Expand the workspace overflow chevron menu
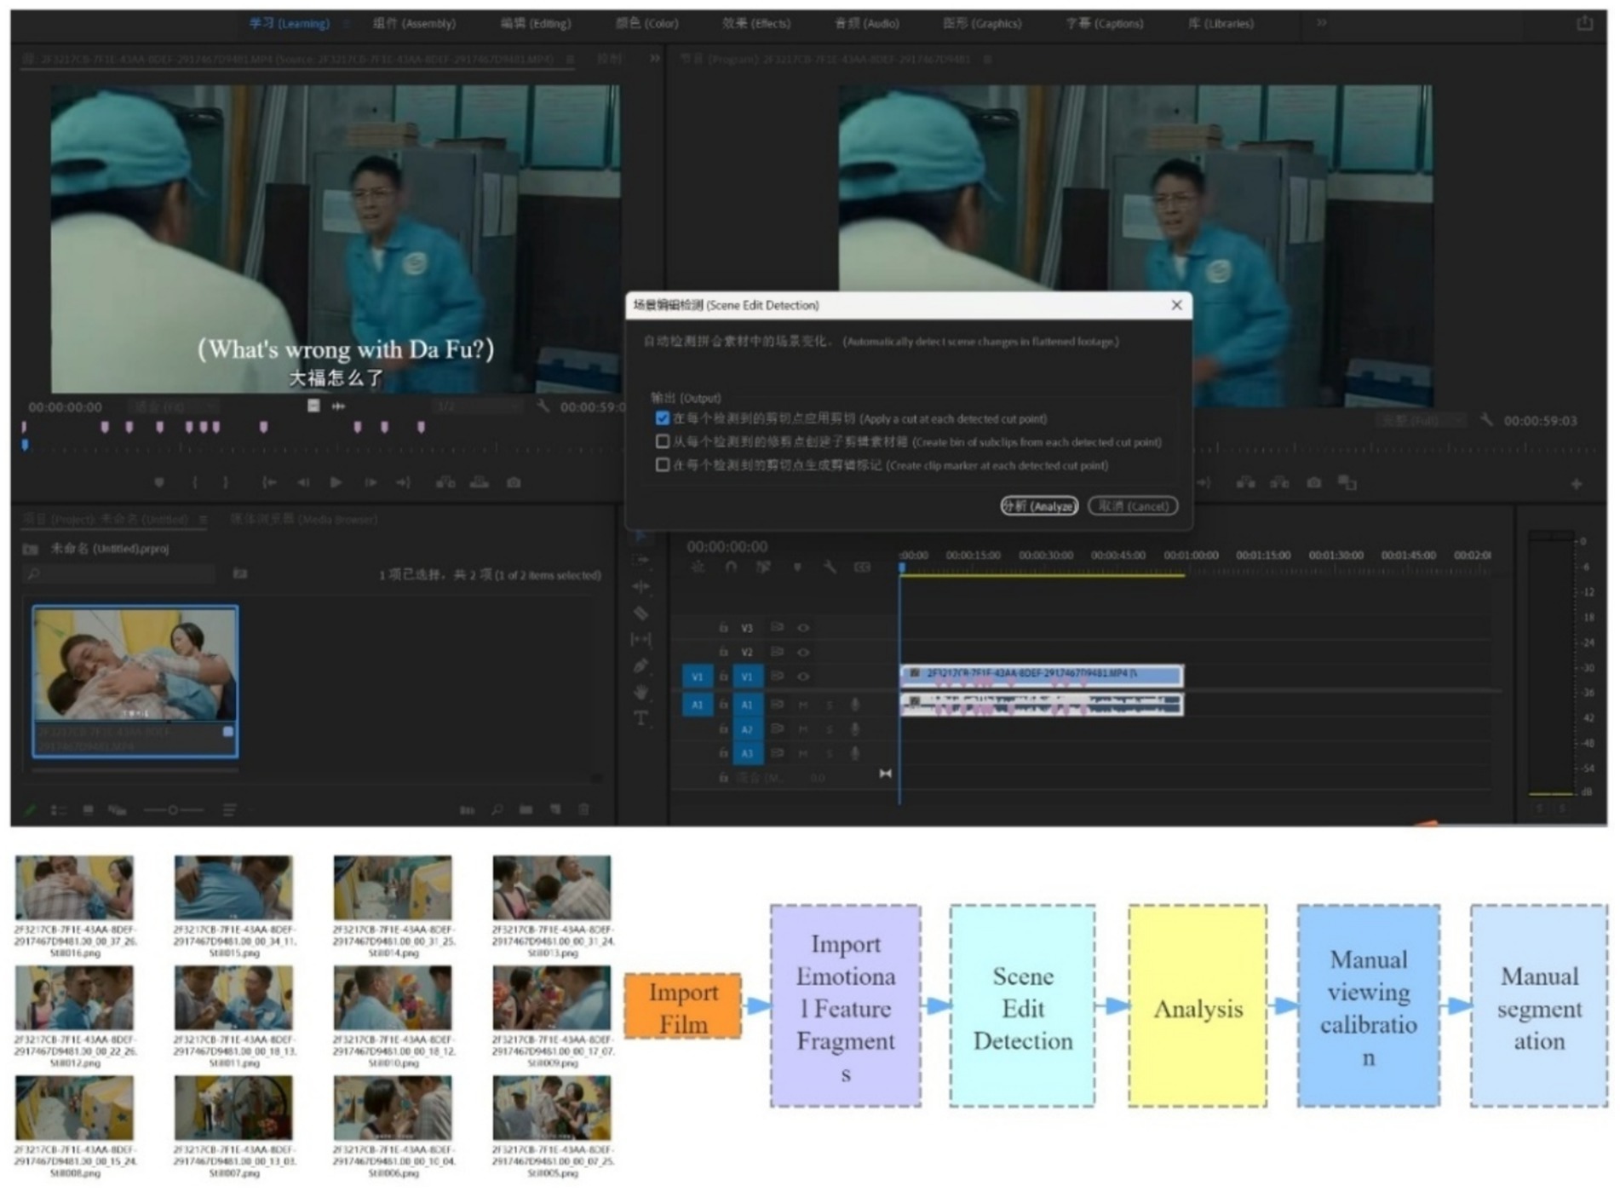 tap(1321, 23)
